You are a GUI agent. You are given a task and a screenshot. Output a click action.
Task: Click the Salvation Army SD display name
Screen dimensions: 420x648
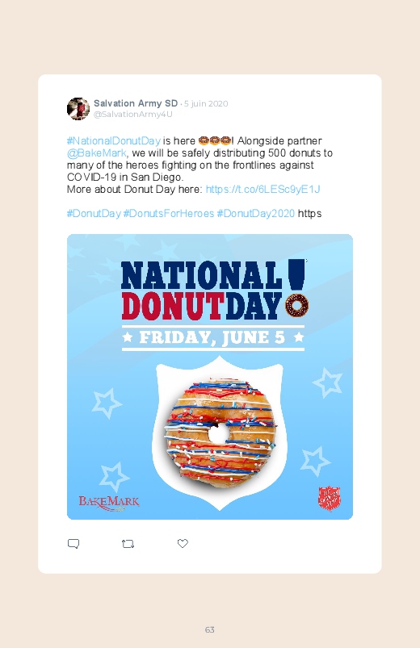[136, 103]
